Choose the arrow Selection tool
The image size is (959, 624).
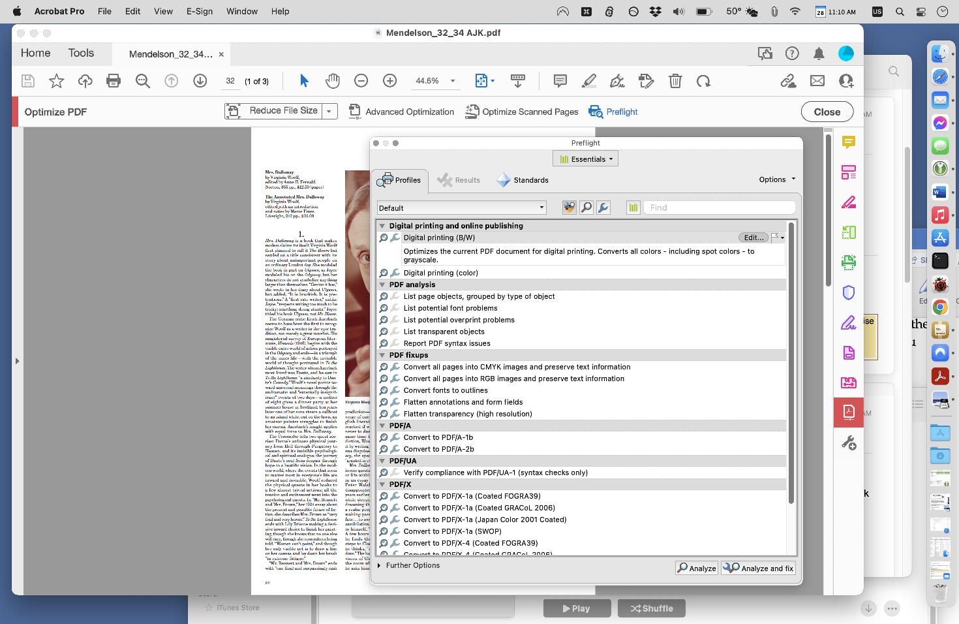pos(304,81)
